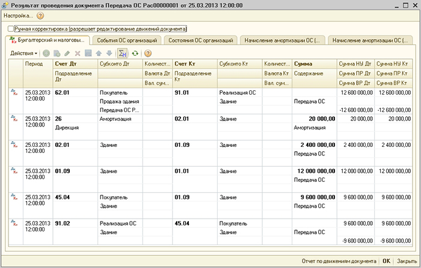Toggle the ΣН tax accounting sums button
The height and width of the screenshot is (268, 421).
pyautogui.click(x=123, y=54)
